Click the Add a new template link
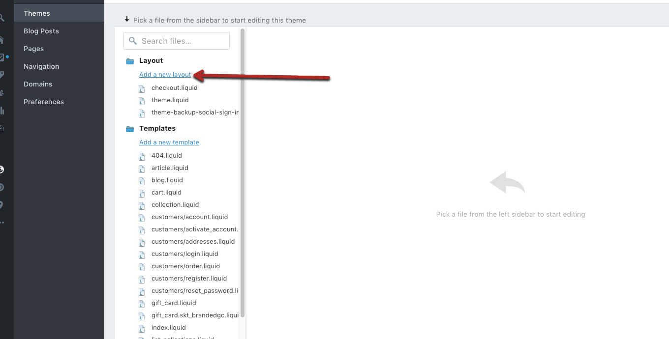The width and height of the screenshot is (669, 339). [x=169, y=142]
